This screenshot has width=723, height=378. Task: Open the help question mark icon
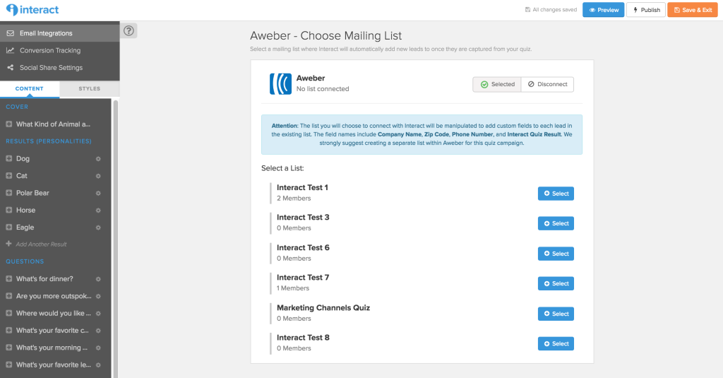tap(129, 30)
